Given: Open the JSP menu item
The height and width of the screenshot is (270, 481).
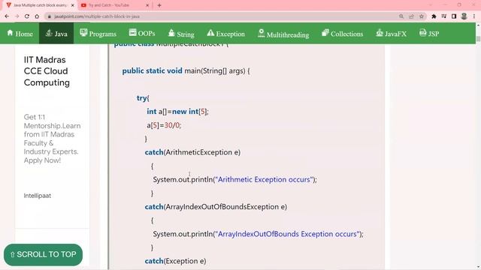Looking at the screenshot, I should coord(429,33).
